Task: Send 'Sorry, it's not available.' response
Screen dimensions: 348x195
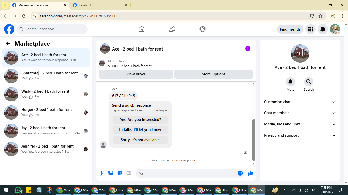Action: (x=141, y=140)
